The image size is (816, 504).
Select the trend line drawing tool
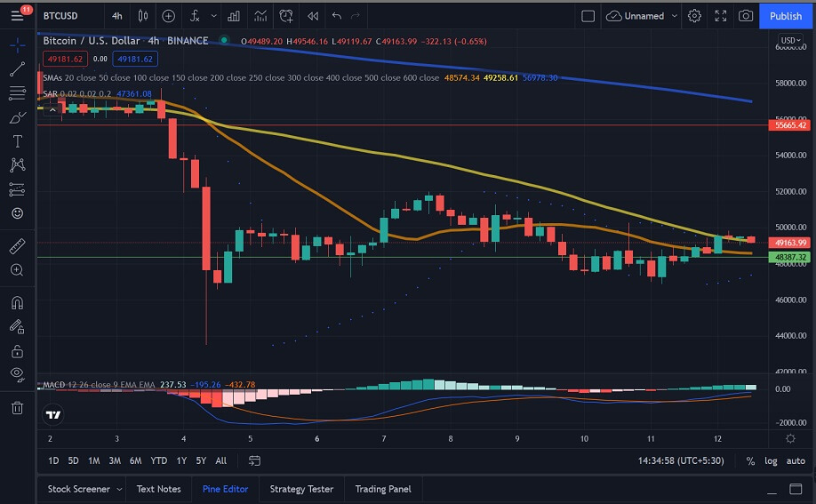[17, 69]
